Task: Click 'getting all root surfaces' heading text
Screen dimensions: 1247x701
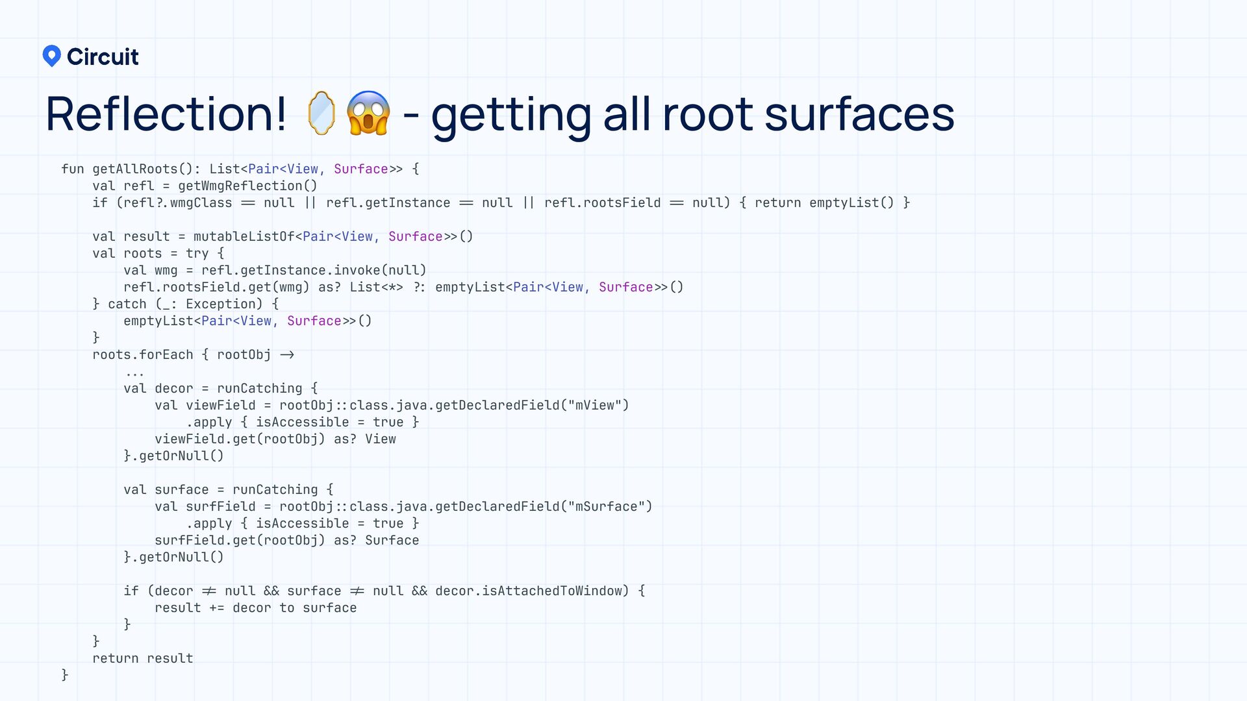Action: tap(692, 114)
